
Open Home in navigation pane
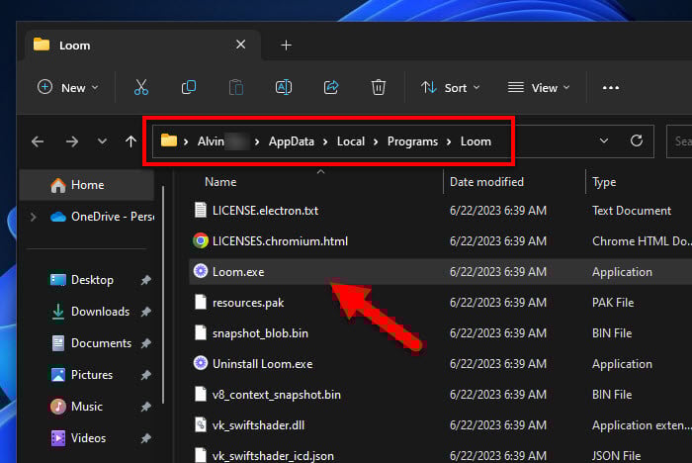87,185
